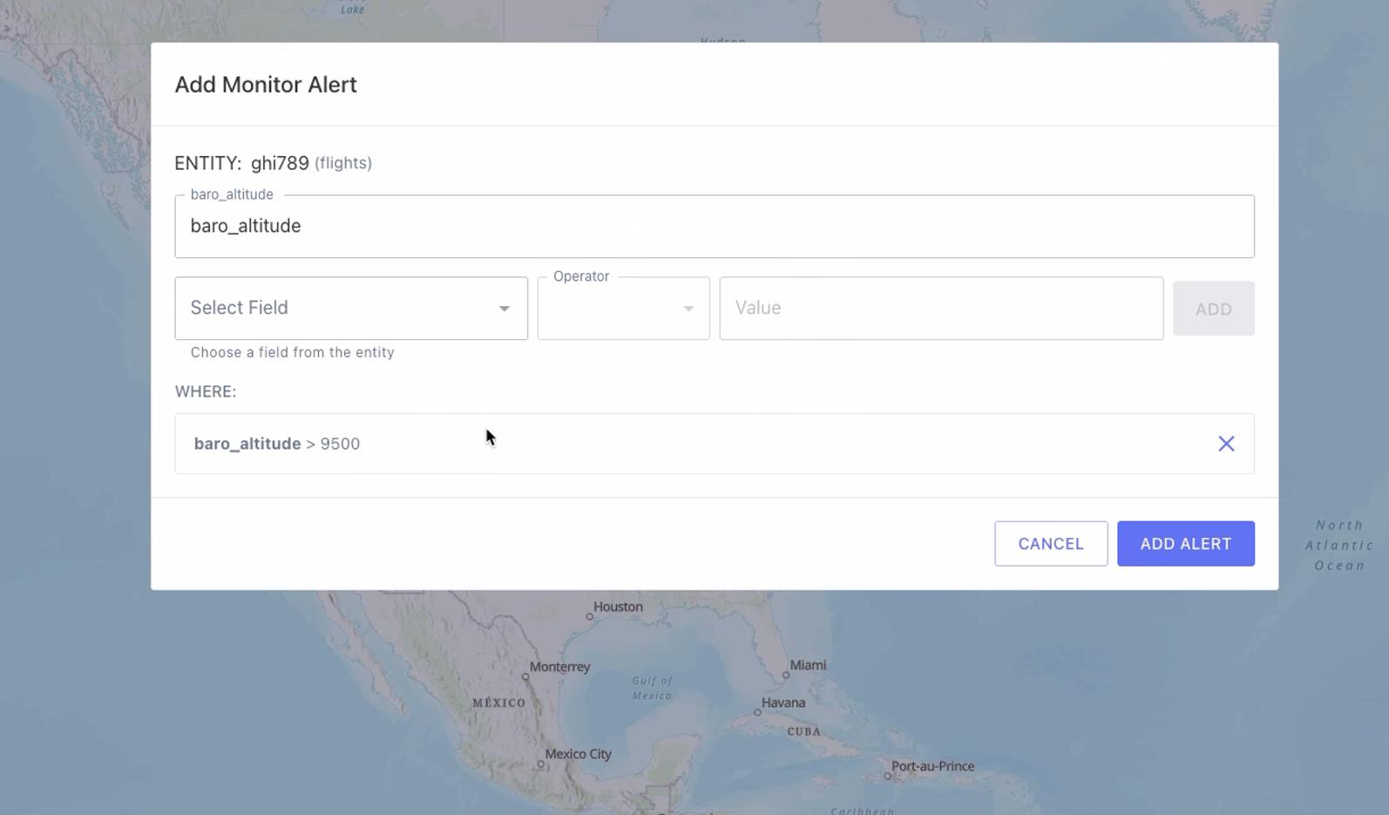Click the Havana map label

pyautogui.click(x=783, y=703)
